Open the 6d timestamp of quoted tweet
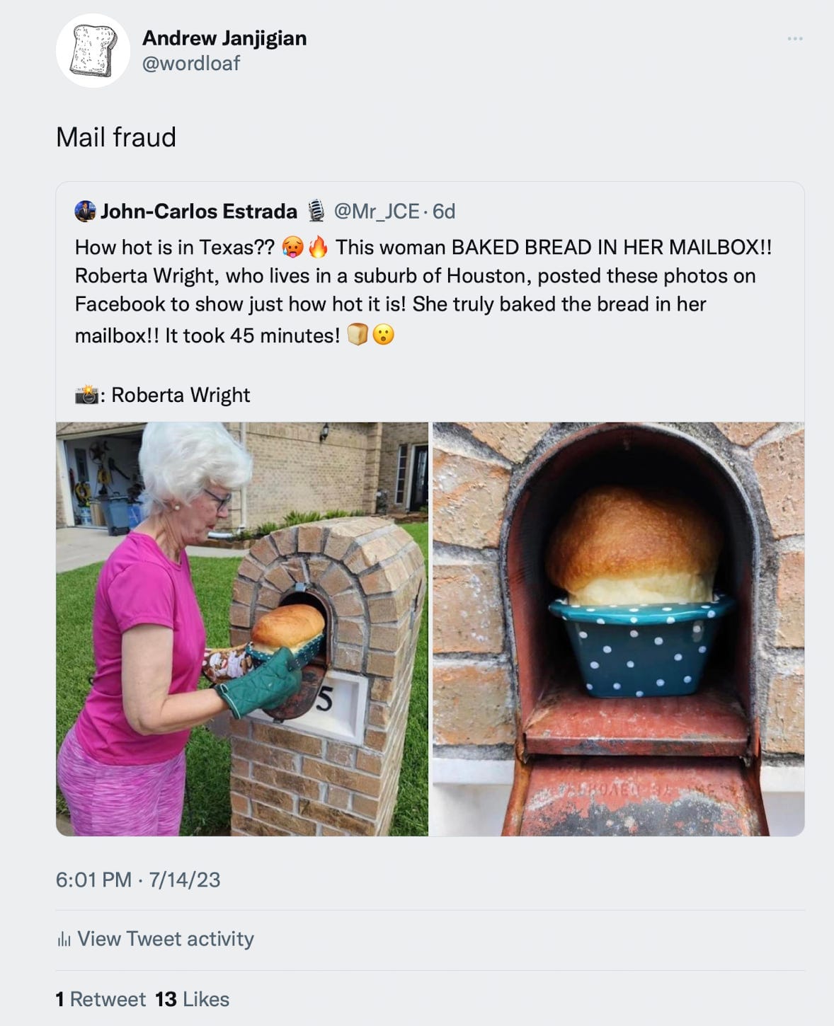The height and width of the screenshot is (1026, 834). 444,211
